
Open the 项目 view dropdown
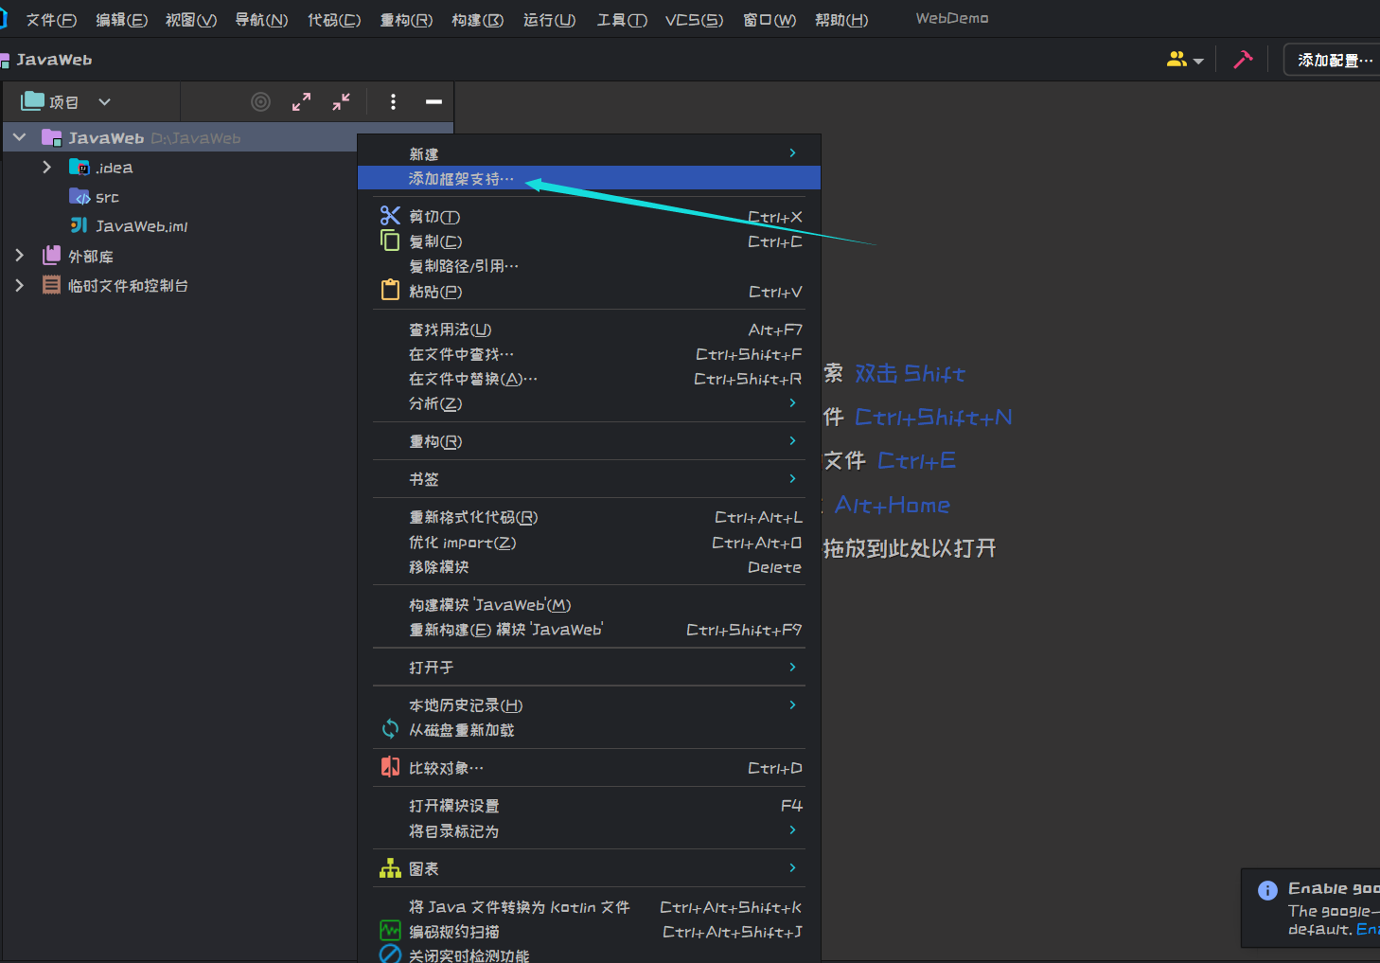click(71, 101)
